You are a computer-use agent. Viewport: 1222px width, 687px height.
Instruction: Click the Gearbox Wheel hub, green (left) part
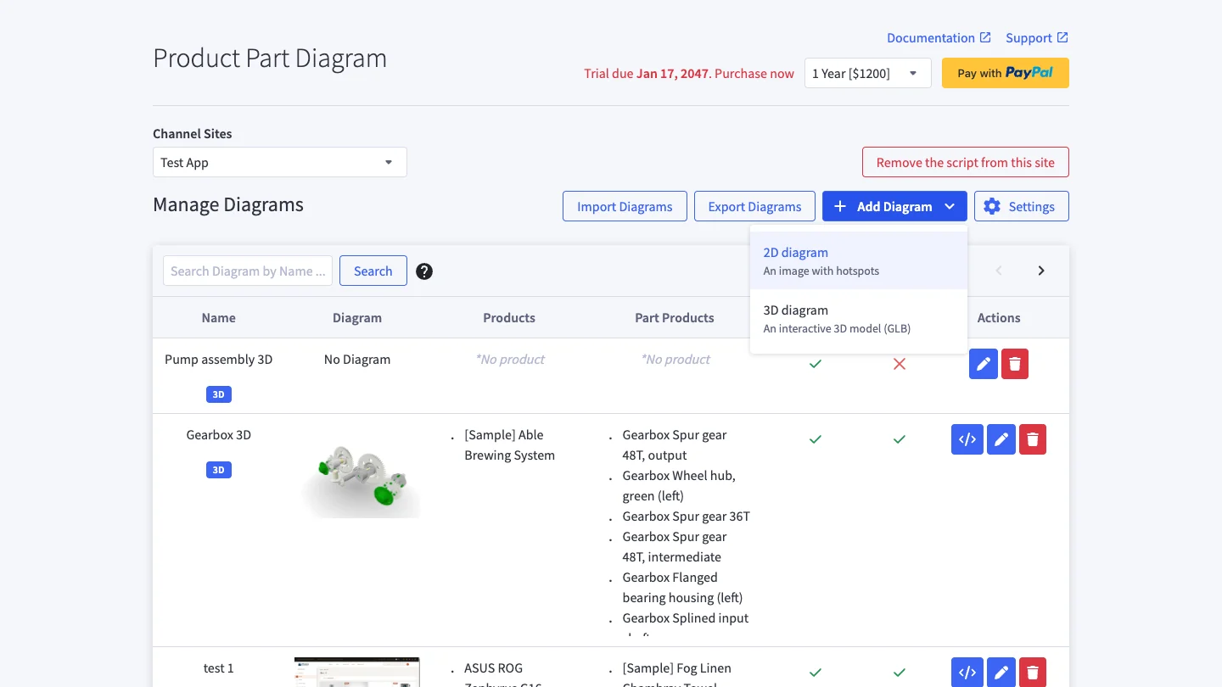pos(679,486)
